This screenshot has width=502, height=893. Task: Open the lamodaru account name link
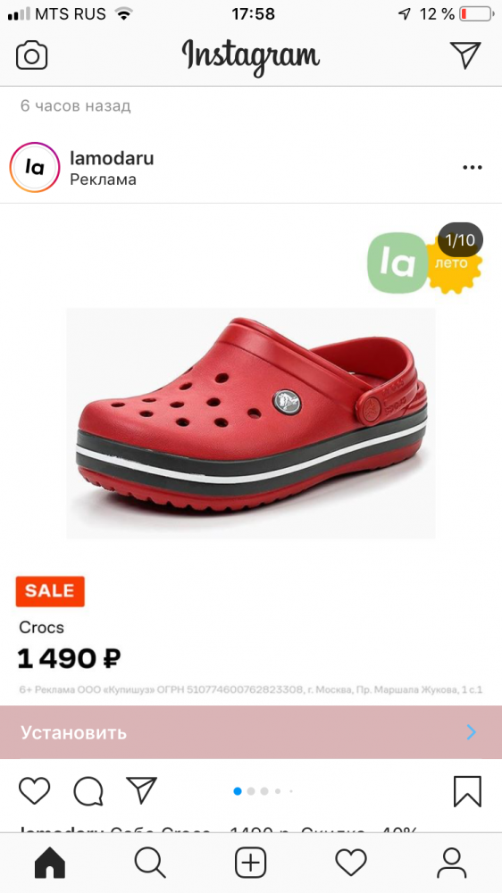pos(112,158)
